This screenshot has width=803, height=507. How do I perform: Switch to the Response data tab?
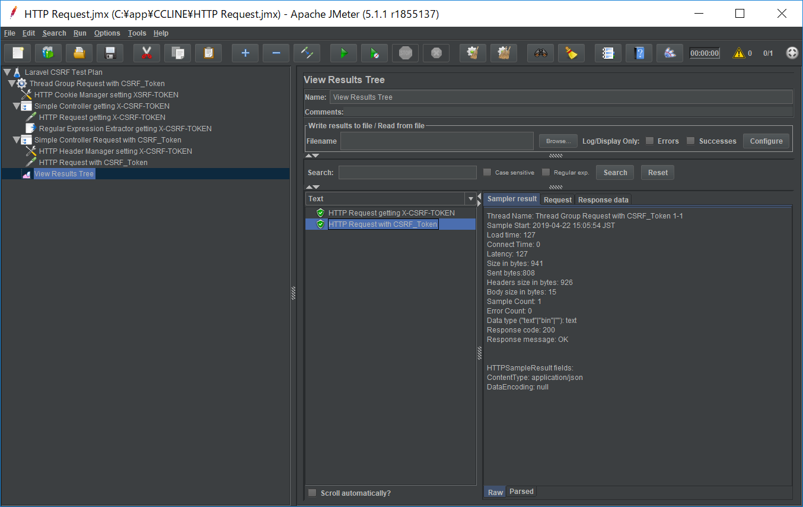tap(603, 199)
